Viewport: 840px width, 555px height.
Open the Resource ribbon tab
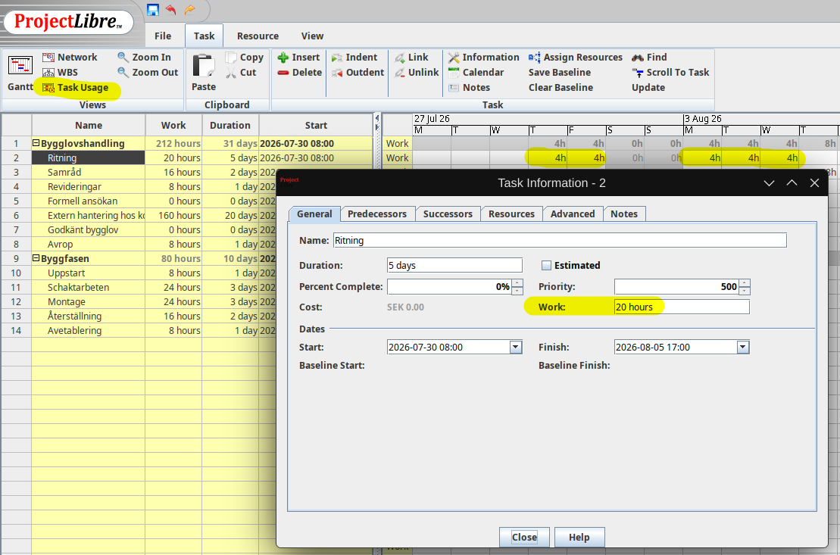pyautogui.click(x=258, y=36)
